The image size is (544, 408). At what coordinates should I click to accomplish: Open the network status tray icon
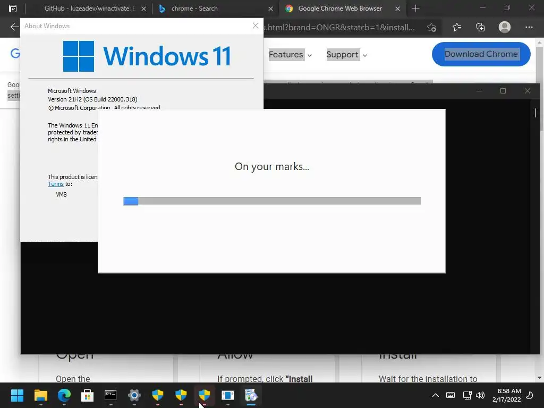click(467, 395)
